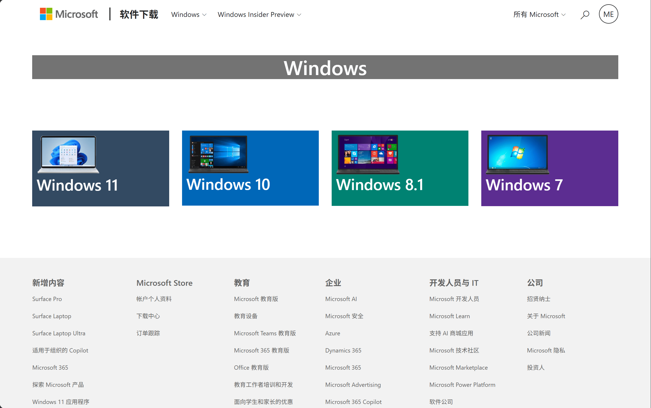Click the Microsoft logo icon
The width and height of the screenshot is (651, 408).
(x=69, y=14)
